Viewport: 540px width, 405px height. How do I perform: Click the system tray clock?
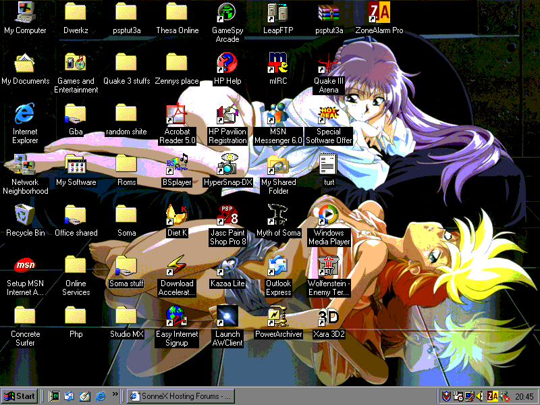tap(524, 396)
